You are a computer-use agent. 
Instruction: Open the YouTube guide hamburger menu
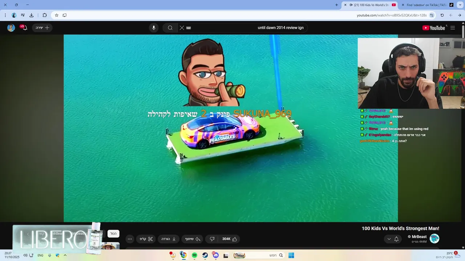(x=453, y=28)
